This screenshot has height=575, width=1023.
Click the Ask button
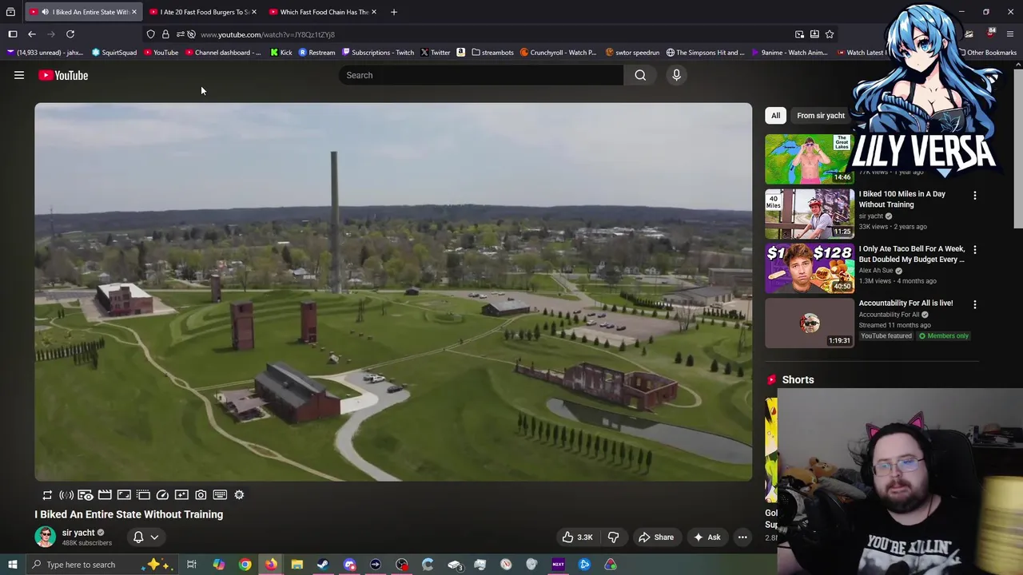click(707, 537)
